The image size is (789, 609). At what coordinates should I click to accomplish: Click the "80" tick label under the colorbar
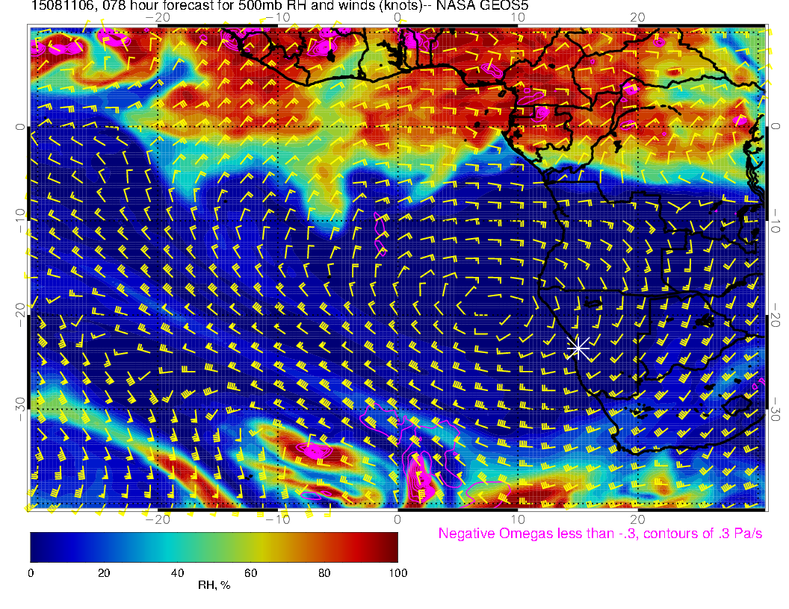click(x=324, y=572)
